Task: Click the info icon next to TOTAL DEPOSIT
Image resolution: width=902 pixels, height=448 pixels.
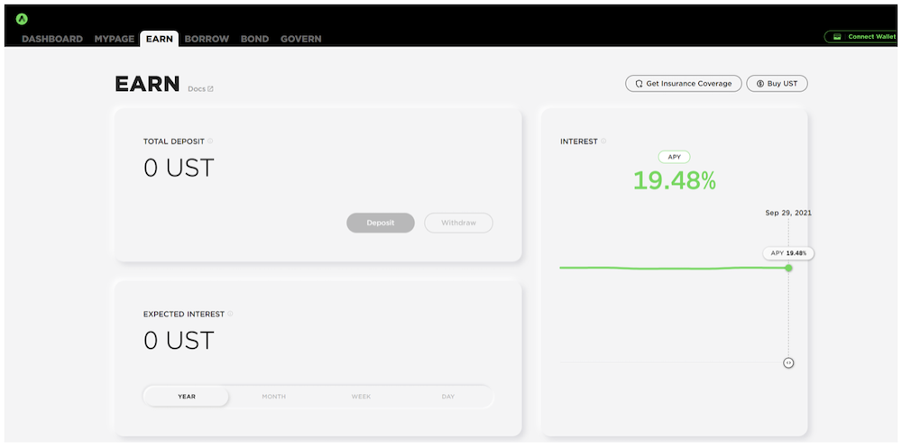Action: [x=210, y=141]
